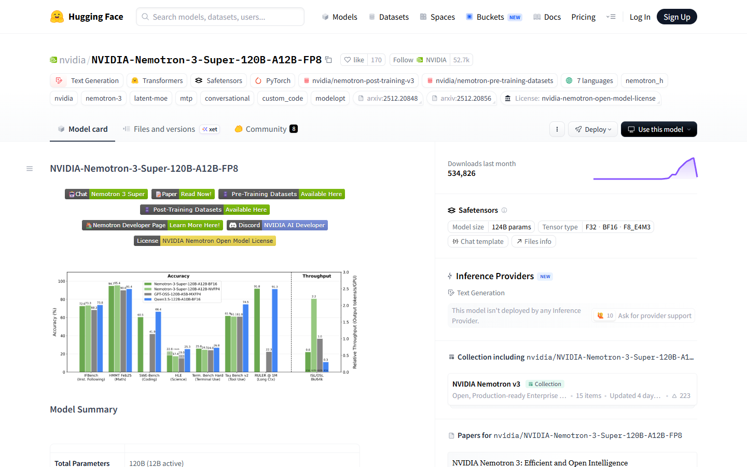Click the Sign Up button
This screenshot has height=467, width=747.
click(x=676, y=17)
